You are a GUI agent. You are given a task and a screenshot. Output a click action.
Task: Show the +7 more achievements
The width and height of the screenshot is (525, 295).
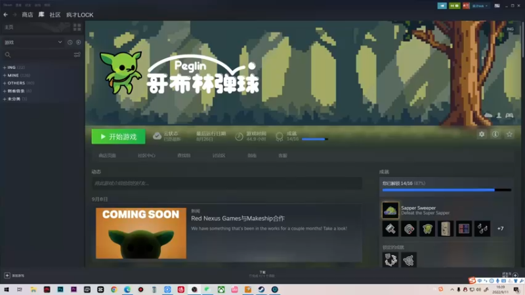[500, 229]
